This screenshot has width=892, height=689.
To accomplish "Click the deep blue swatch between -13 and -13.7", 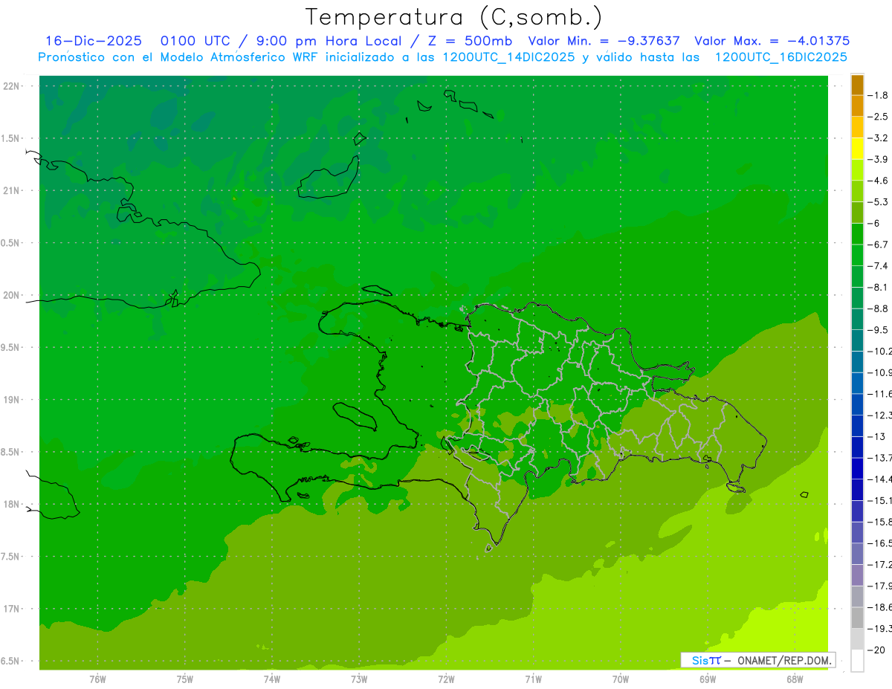I will click(x=857, y=447).
